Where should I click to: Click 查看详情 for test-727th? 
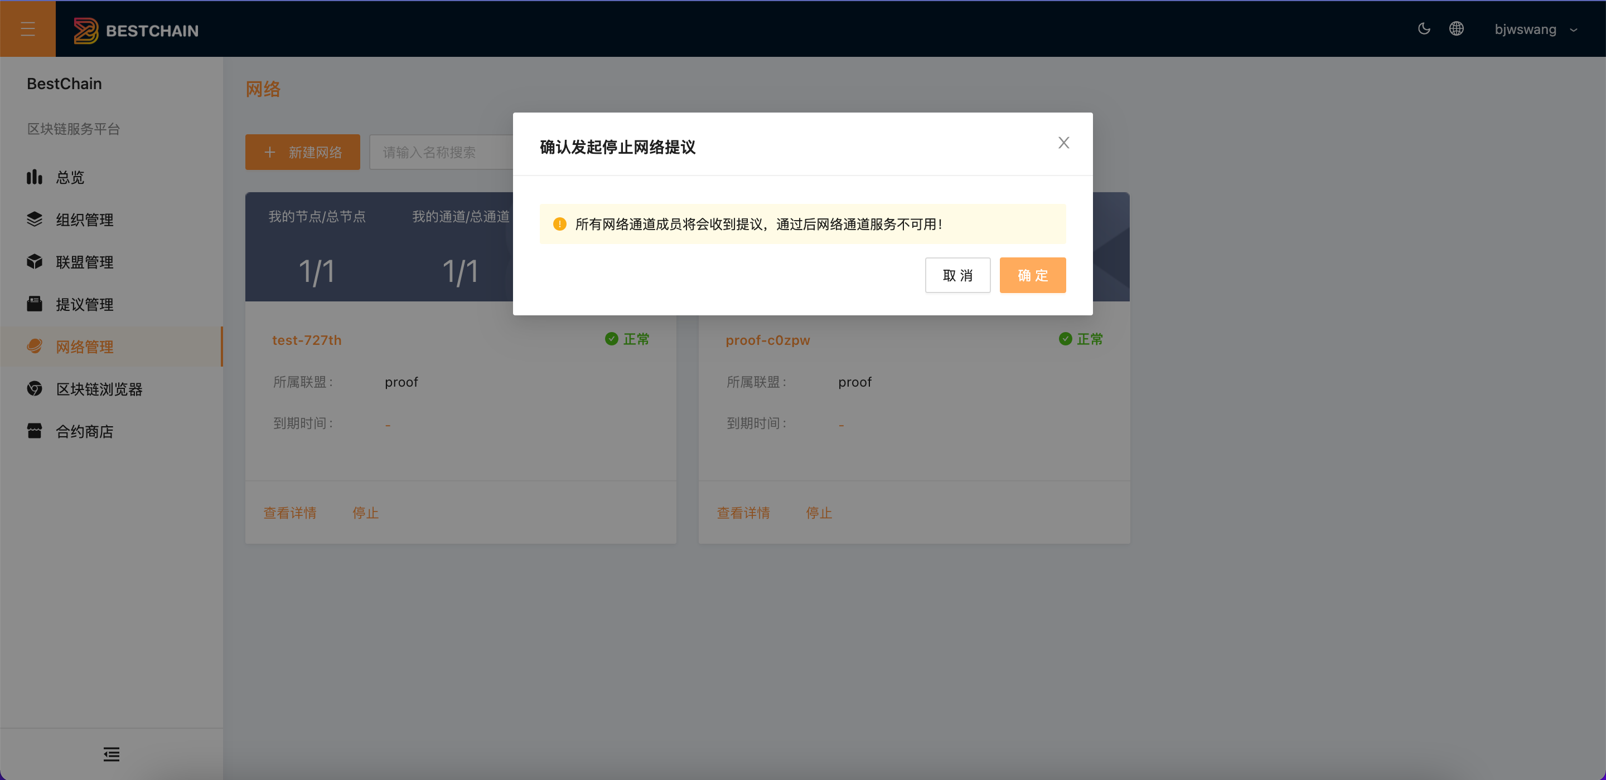(x=290, y=513)
